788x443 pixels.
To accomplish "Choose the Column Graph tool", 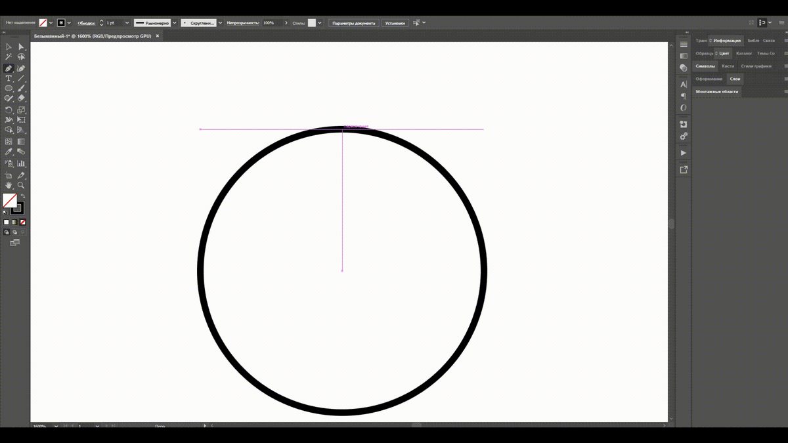I will coord(21,163).
